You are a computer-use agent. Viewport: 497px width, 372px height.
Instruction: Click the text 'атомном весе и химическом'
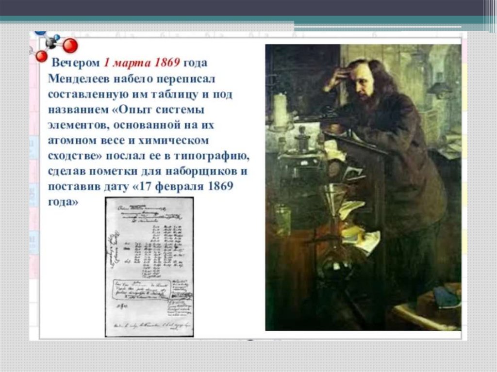[x=128, y=140]
